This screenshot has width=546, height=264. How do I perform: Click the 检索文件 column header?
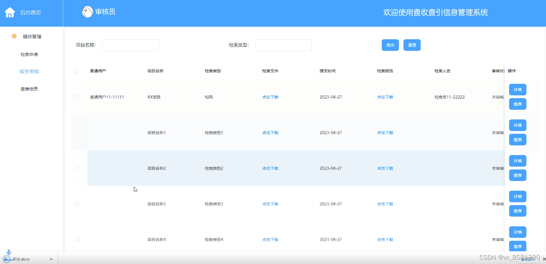pos(270,71)
